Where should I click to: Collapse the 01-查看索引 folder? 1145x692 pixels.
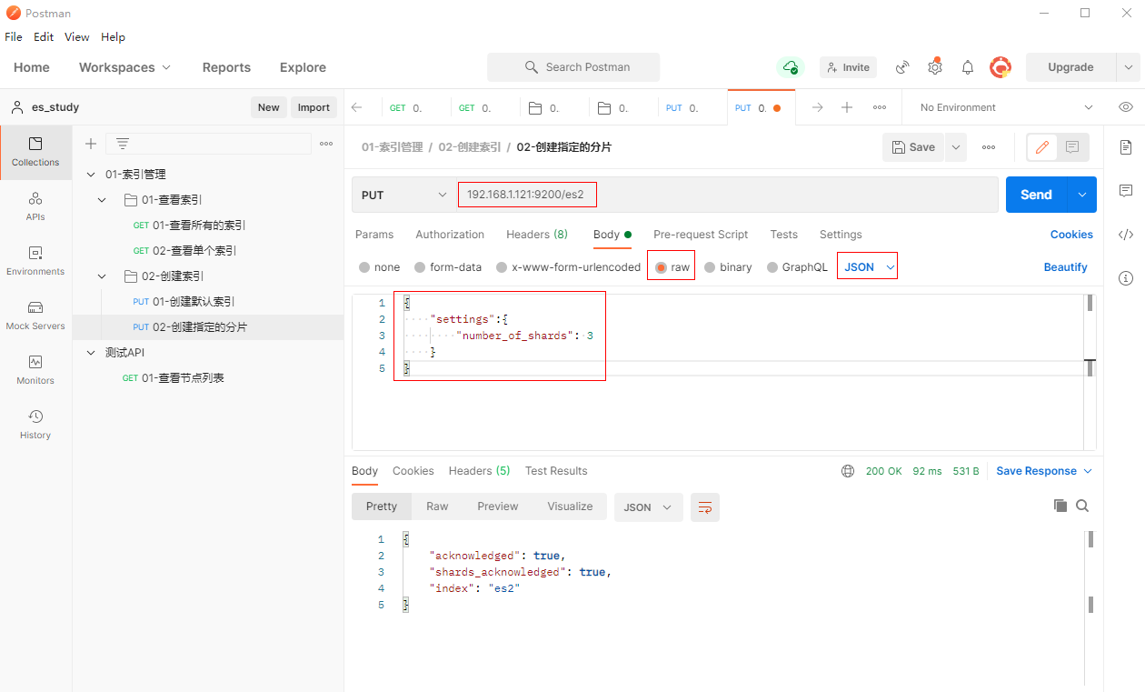click(x=103, y=200)
